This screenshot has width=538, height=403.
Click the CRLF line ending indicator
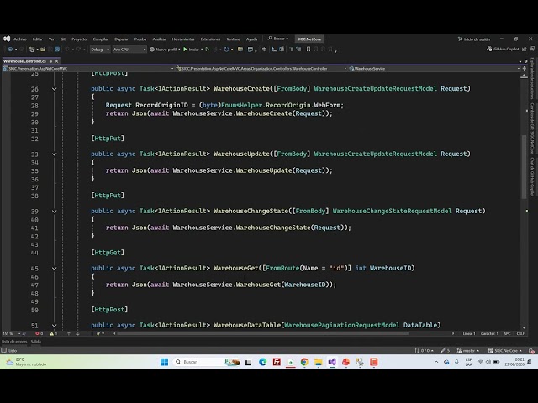tap(520, 333)
